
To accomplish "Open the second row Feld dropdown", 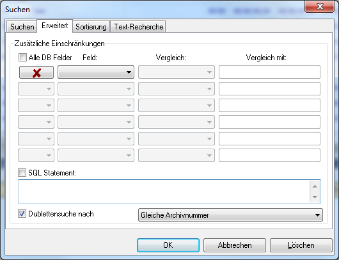I will [x=96, y=89].
